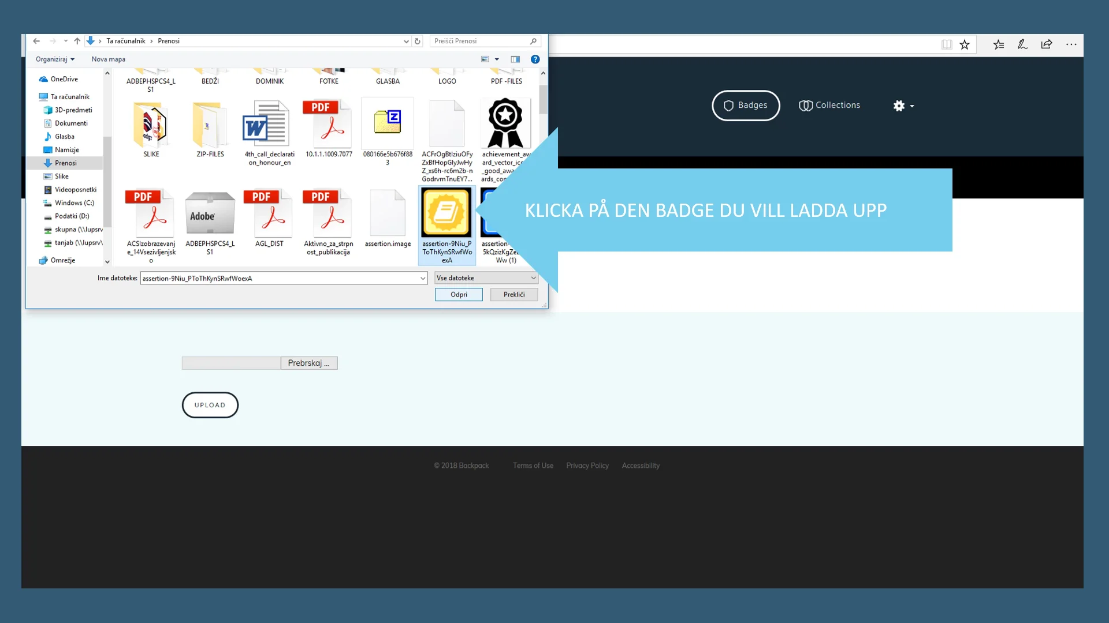
Task: Click the Ime datoteke filename field
Action: (280, 279)
